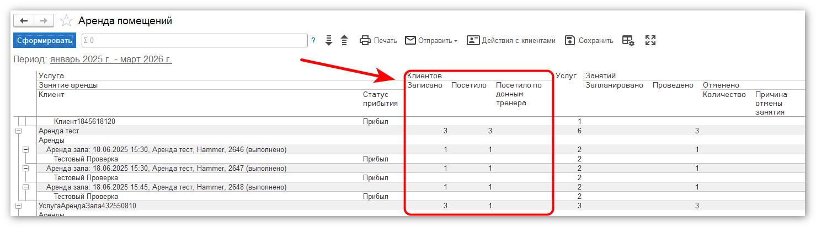Click the Записано column header
The height and width of the screenshot is (227, 816).
coord(425,85)
